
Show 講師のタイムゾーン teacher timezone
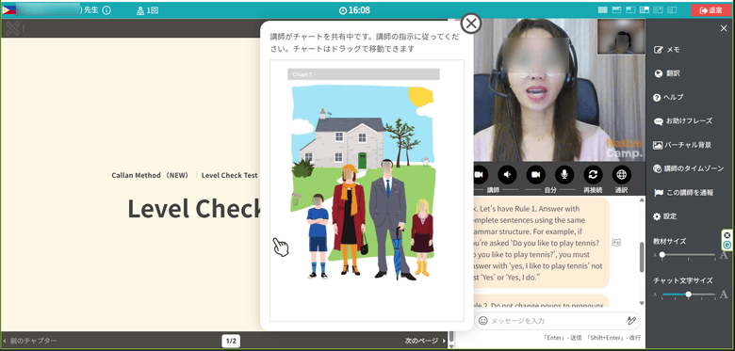click(688, 168)
